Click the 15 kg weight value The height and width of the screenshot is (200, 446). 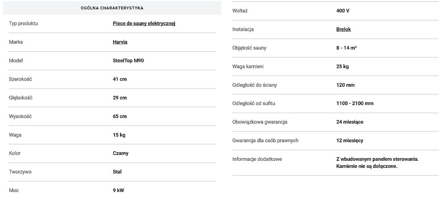(x=119, y=135)
